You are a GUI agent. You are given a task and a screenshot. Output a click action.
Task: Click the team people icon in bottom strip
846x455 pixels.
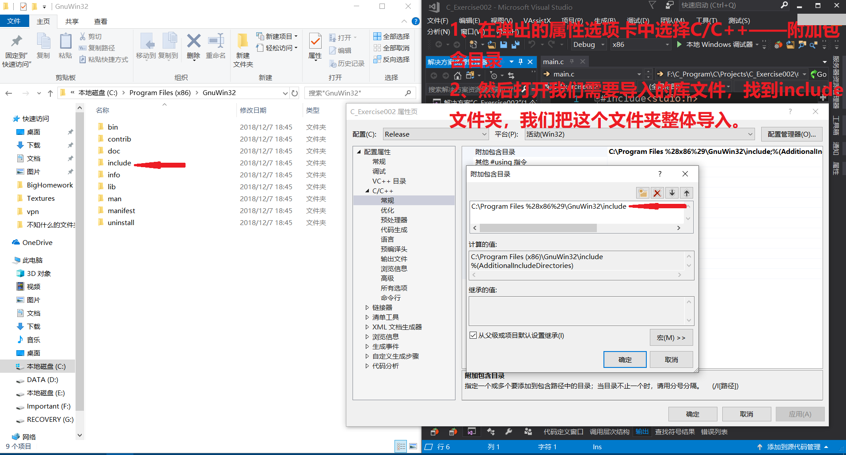click(x=528, y=432)
